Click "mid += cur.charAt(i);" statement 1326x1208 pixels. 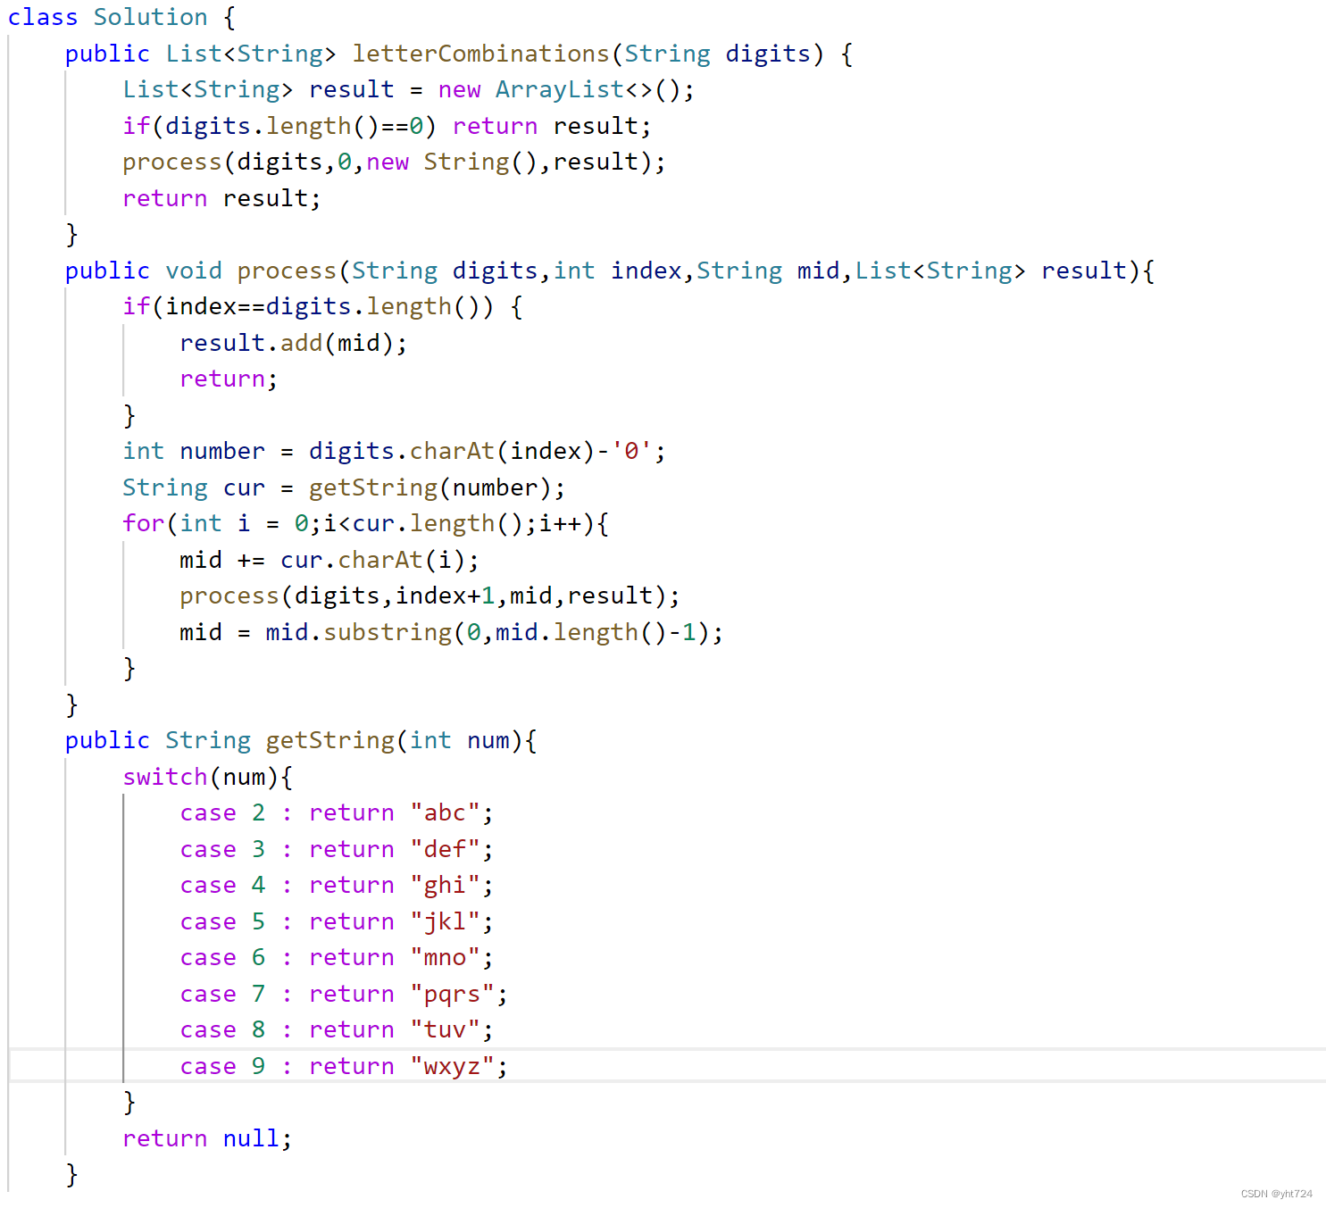pos(329,560)
